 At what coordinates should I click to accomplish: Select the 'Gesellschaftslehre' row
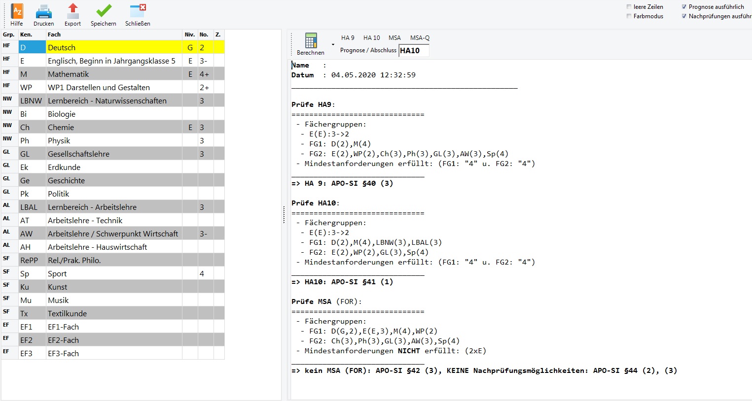pyautogui.click(x=113, y=154)
